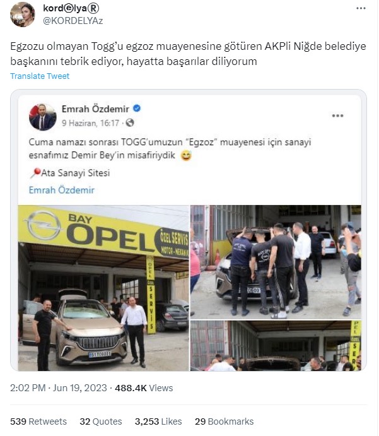
Task: Open the blue Emrah Özdemir link
Action: (62, 190)
